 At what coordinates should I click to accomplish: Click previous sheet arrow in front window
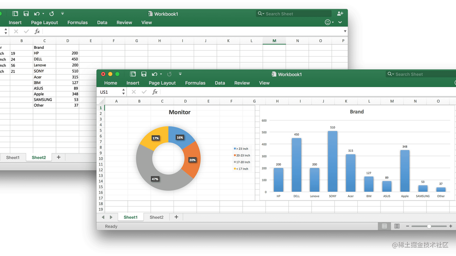coord(103,217)
